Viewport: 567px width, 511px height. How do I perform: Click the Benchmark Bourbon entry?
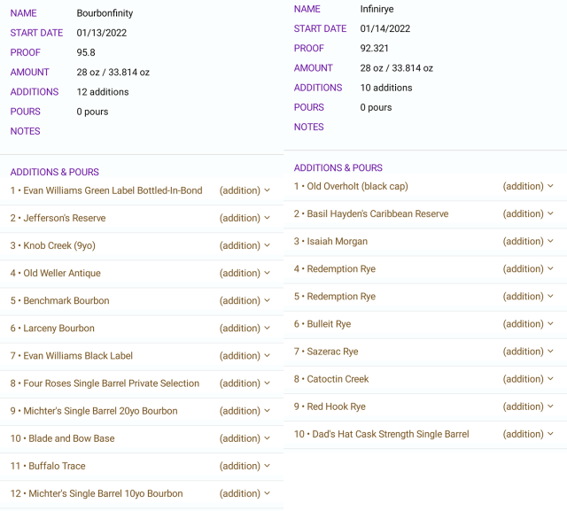[x=66, y=301]
